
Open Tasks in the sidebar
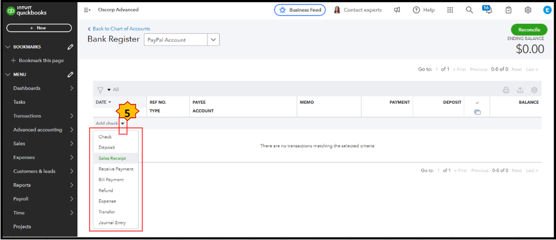[x=19, y=102]
